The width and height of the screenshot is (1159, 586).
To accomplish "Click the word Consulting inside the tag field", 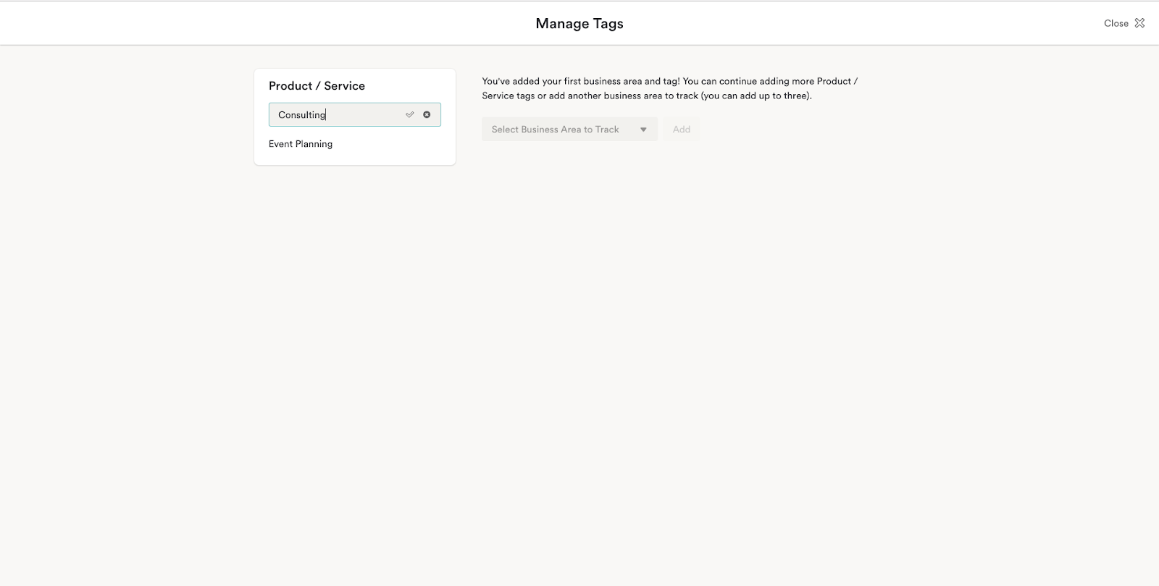I will (x=301, y=115).
